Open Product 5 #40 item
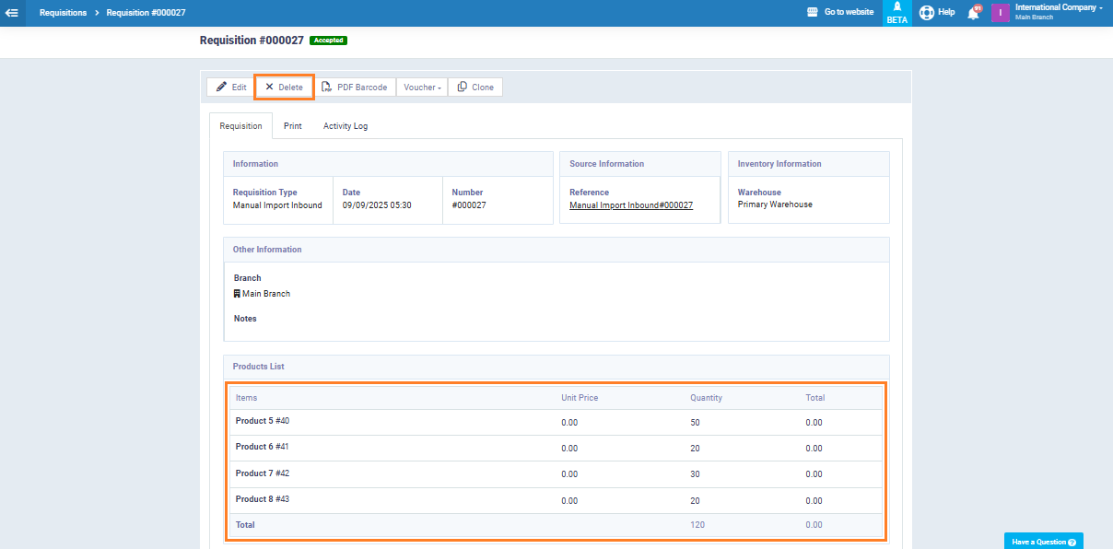 (263, 421)
